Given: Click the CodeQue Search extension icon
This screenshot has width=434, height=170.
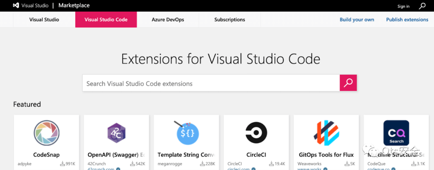Looking at the screenshot, I should [396, 133].
